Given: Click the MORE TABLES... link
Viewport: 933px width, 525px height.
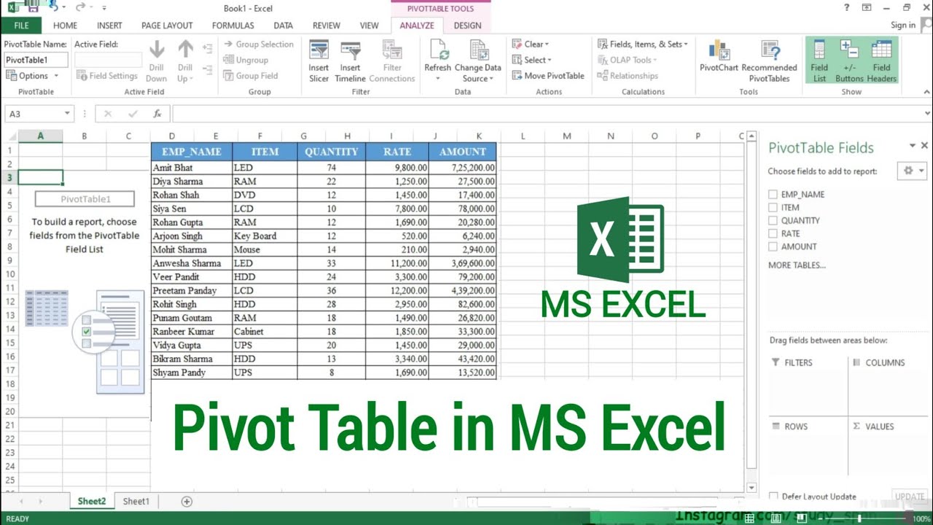Looking at the screenshot, I should 797,265.
